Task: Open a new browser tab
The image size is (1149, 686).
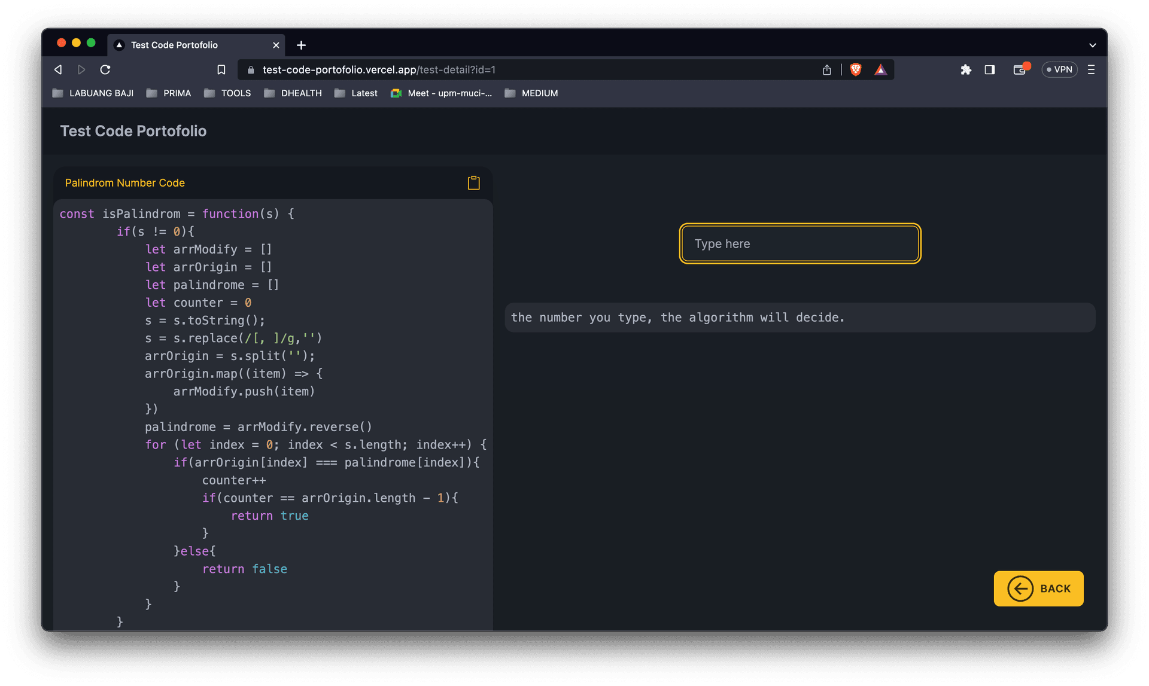Action: [301, 45]
